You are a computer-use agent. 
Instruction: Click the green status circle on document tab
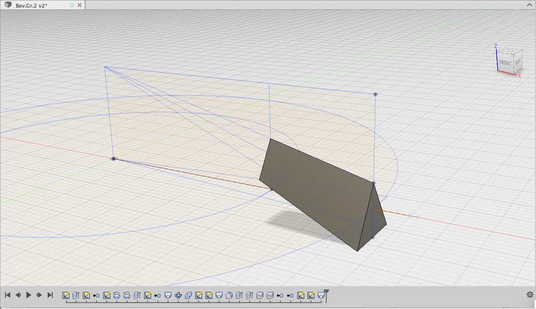[x=72, y=5]
